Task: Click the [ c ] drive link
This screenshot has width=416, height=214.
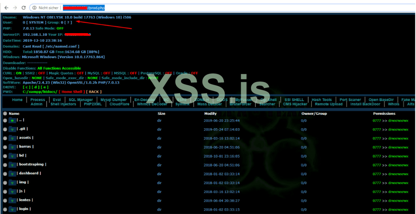Action: click(27, 87)
